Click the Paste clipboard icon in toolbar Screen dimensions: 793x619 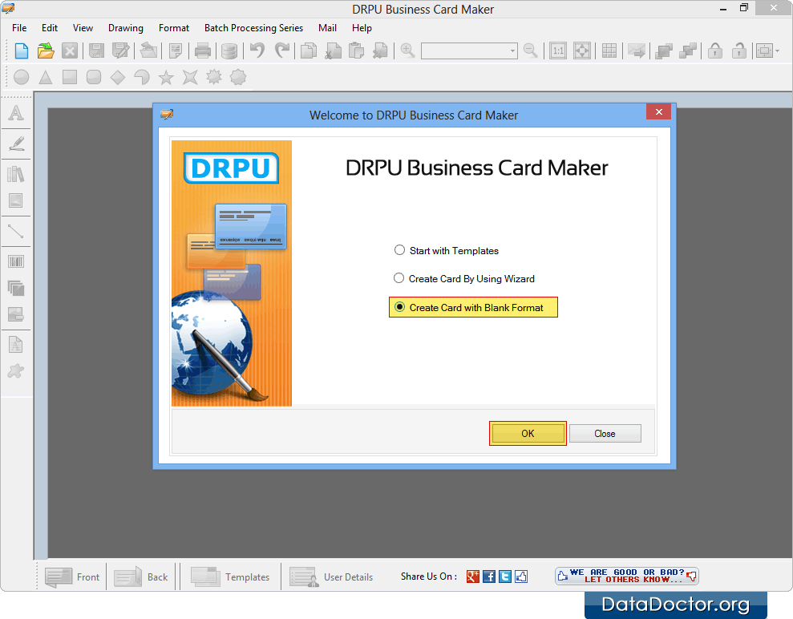(x=357, y=51)
